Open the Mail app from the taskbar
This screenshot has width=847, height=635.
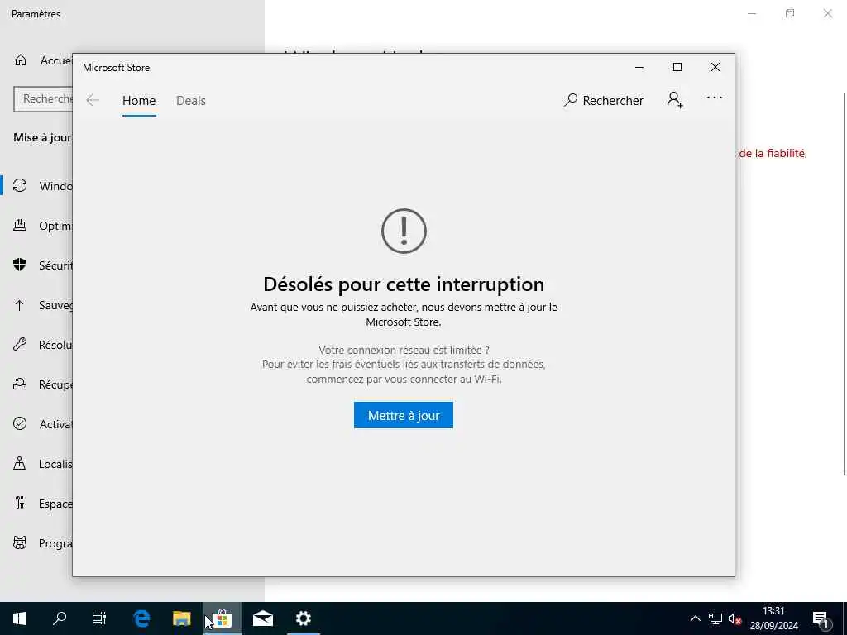(x=262, y=618)
